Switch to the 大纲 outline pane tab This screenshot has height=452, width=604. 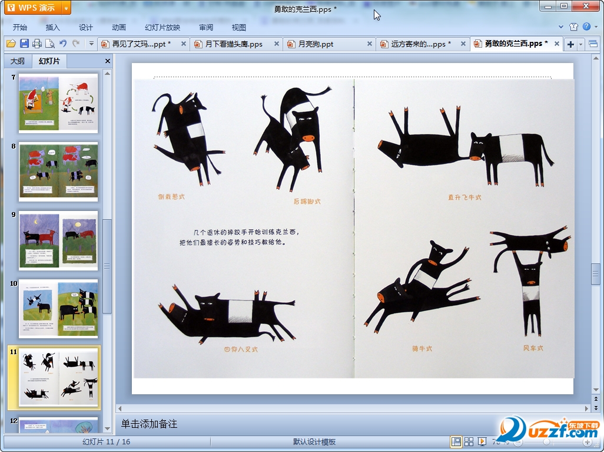coord(17,61)
